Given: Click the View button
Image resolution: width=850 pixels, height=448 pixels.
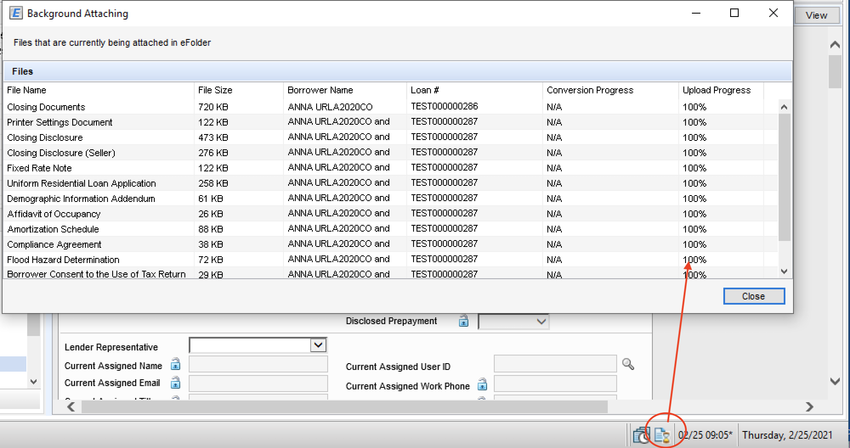Looking at the screenshot, I should (816, 15).
